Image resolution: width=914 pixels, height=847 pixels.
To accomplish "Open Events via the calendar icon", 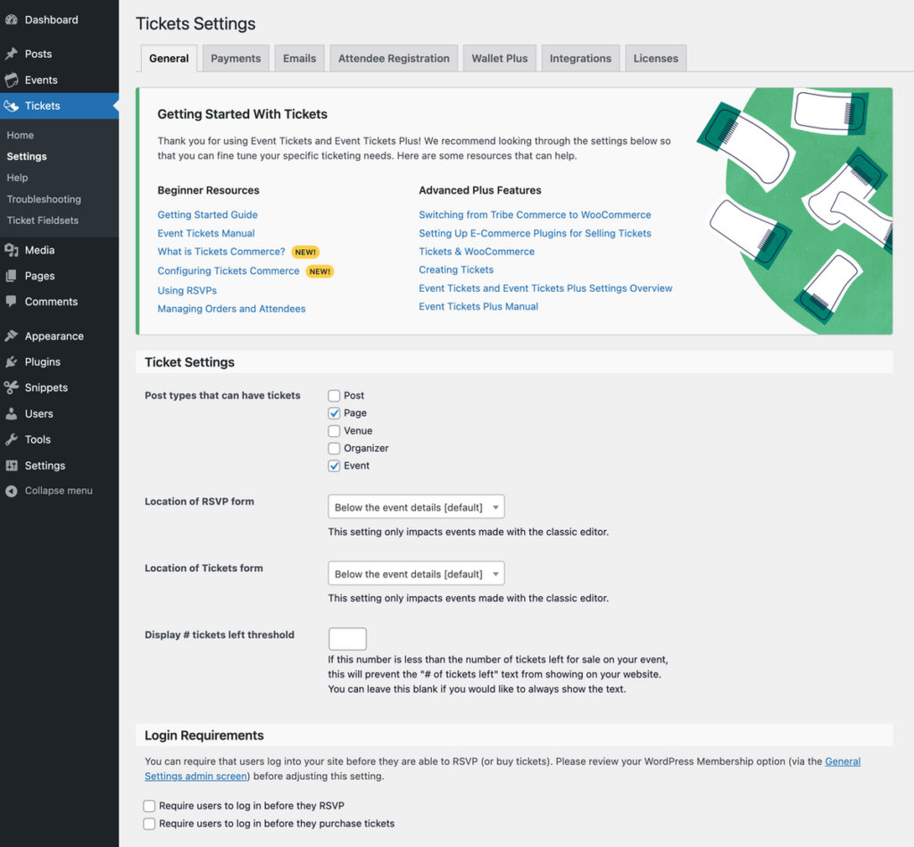I will tap(12, 79).
